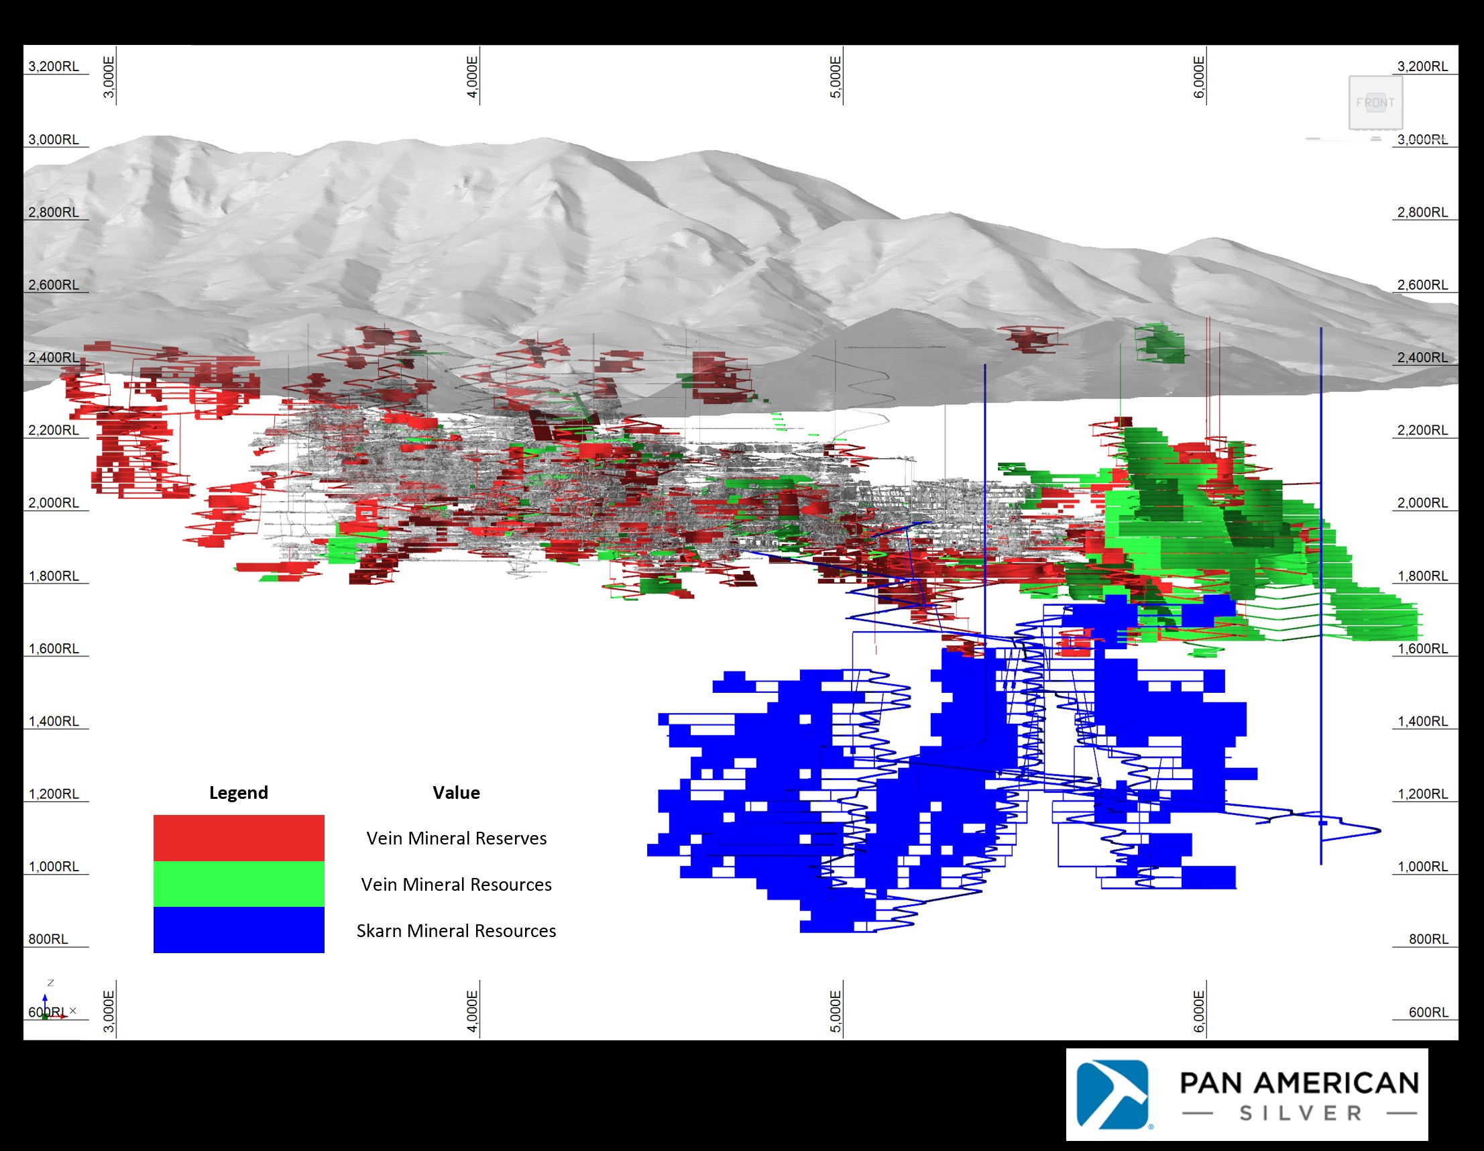Image resolution: width=1484 pixels, height=1151 pixels.
Task: Click the left 800RL elevation label
Action: (48, 939)
